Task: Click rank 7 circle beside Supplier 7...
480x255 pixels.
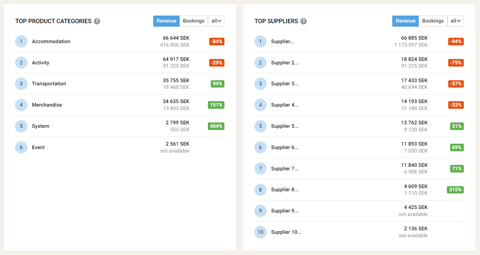Action: click(x=260, y=168)
